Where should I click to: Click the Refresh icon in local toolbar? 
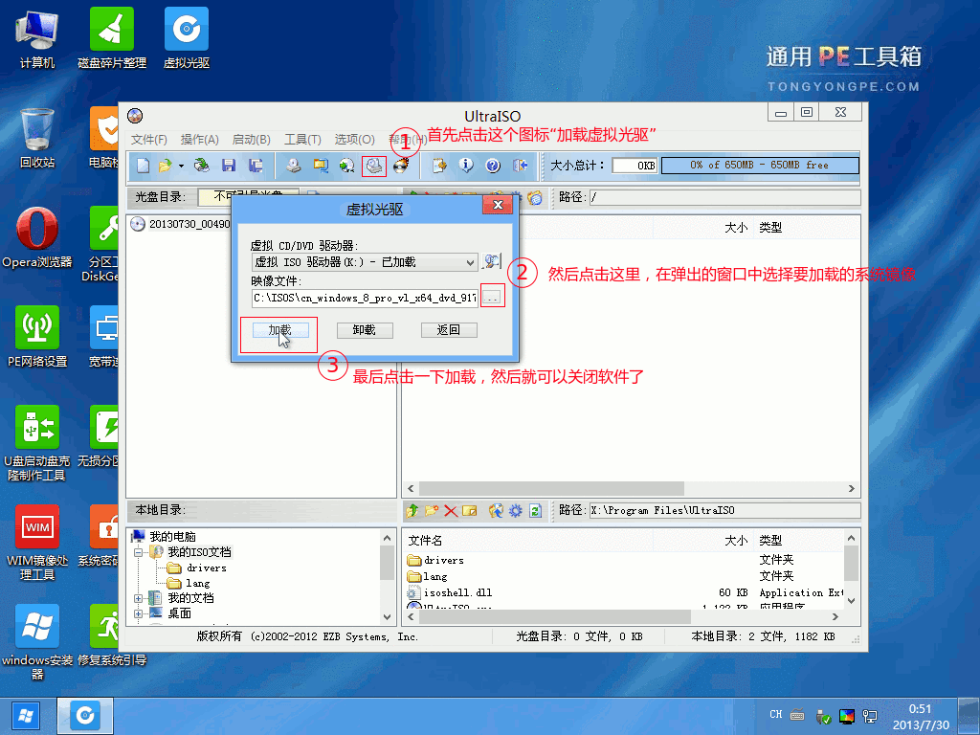coord(535,511)
